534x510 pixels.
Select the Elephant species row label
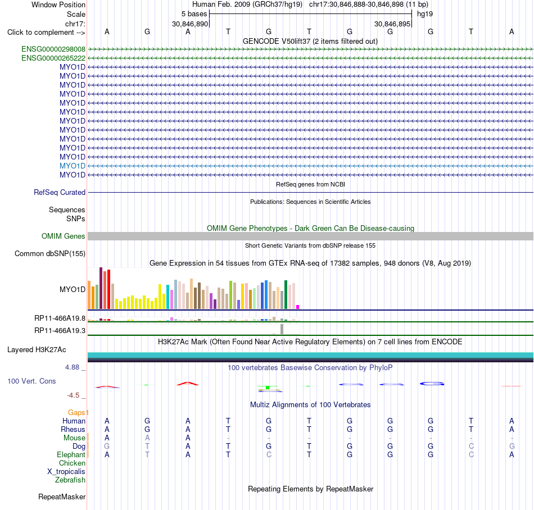tap(71, 455)
